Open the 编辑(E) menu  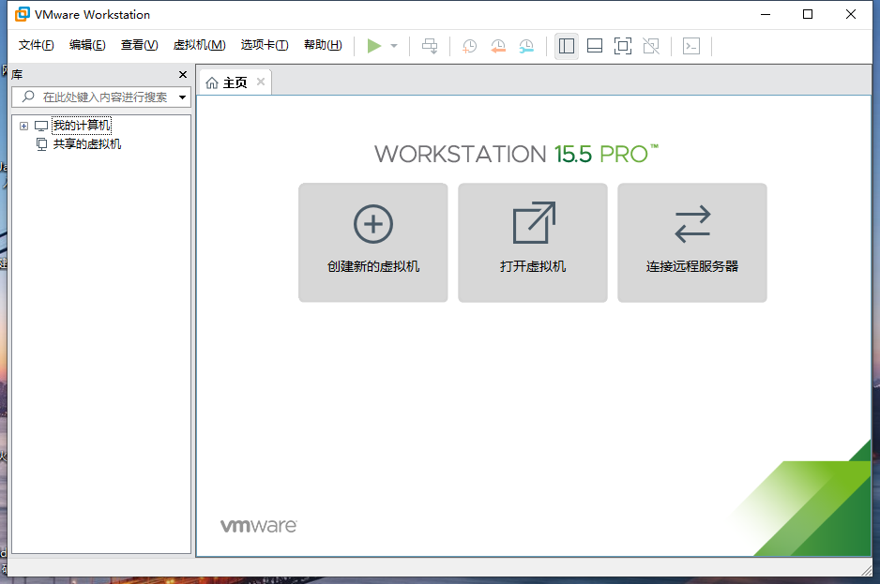pyautogui.click(x=87, y=45)
